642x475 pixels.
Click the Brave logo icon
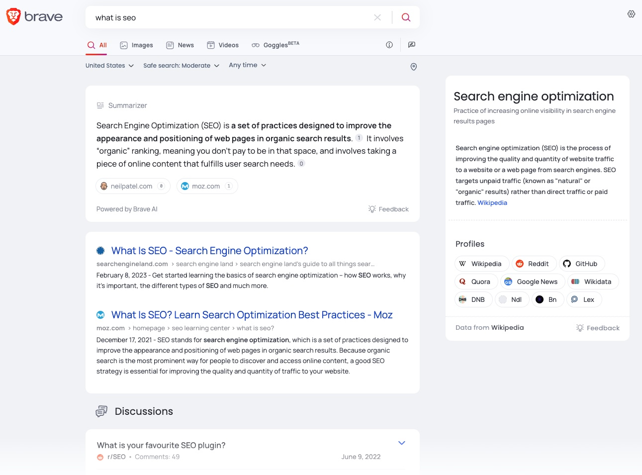13,16
